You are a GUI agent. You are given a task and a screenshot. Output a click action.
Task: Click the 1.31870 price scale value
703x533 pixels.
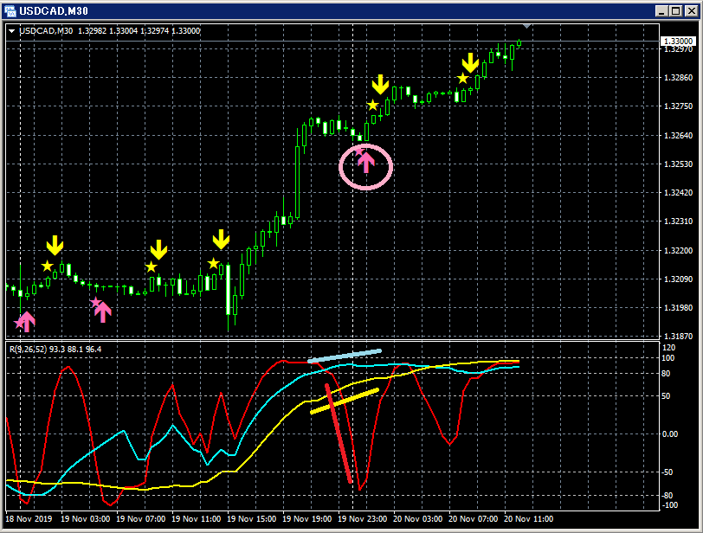click(678, 337)
